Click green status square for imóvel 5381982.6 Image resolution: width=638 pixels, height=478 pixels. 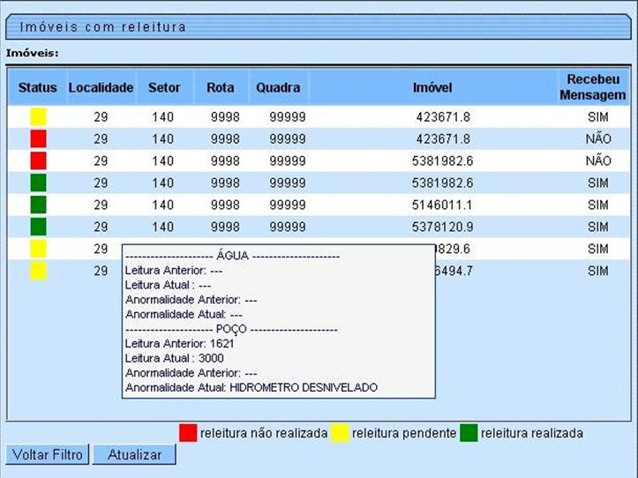(38, 183)
